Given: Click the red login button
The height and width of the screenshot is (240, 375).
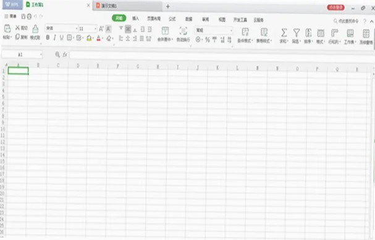Looking at the screenshot, I should point(336,7).
